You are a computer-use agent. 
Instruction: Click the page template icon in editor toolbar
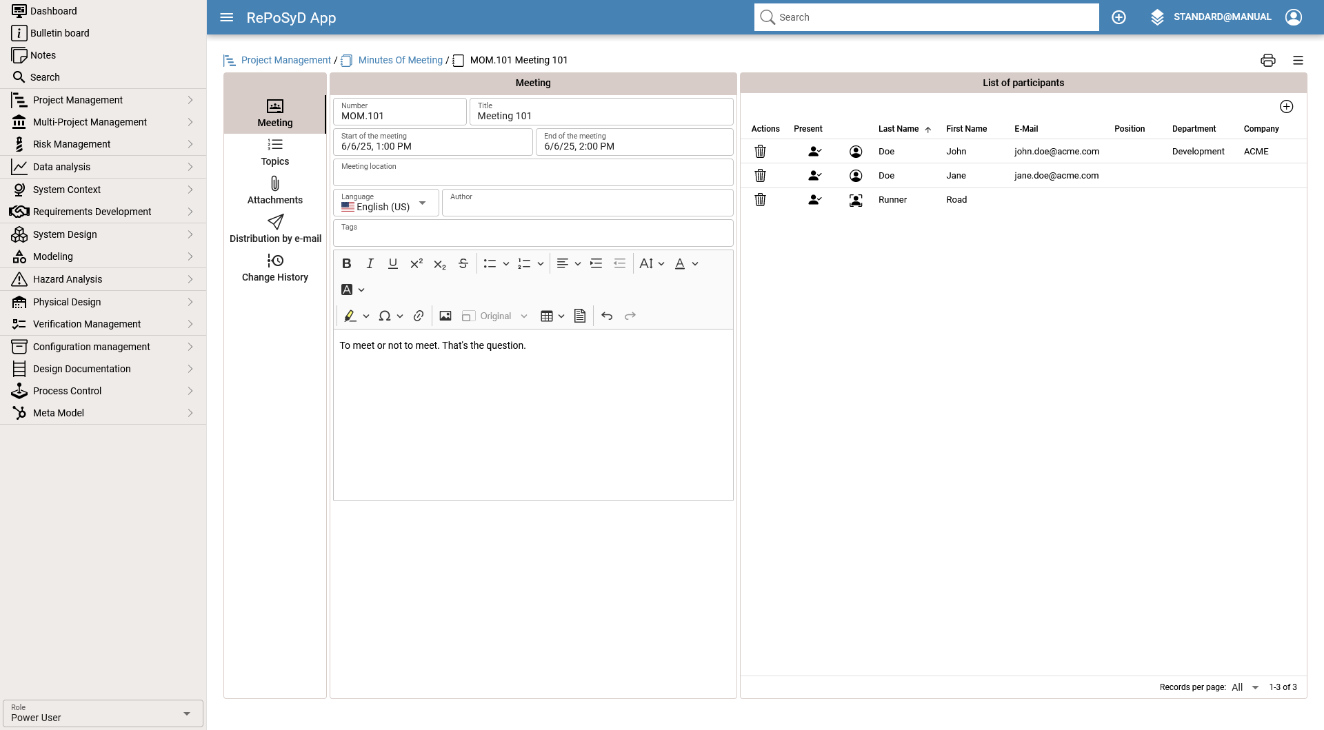pos(580,316)
